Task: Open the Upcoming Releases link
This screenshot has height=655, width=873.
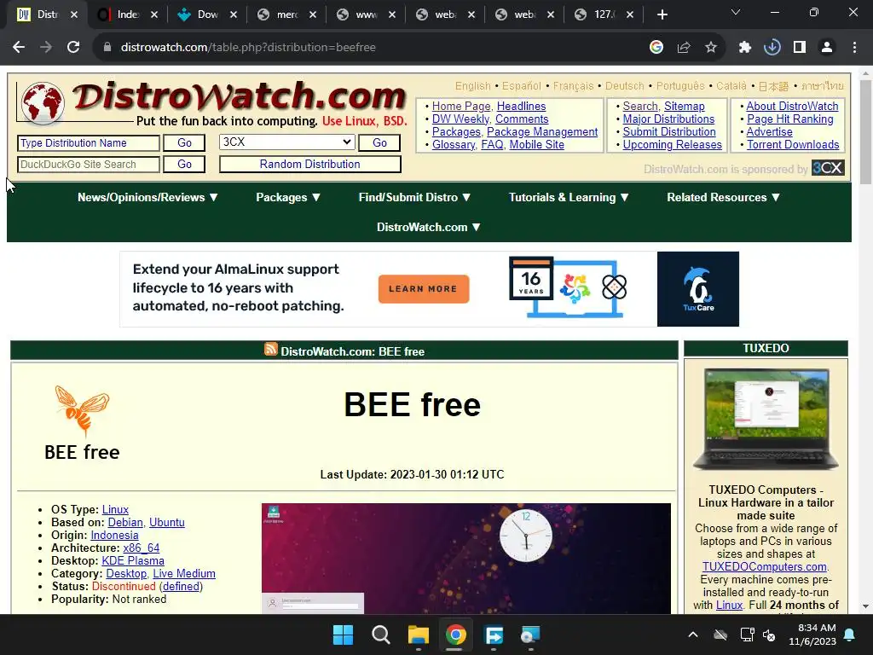Action: 672,144
